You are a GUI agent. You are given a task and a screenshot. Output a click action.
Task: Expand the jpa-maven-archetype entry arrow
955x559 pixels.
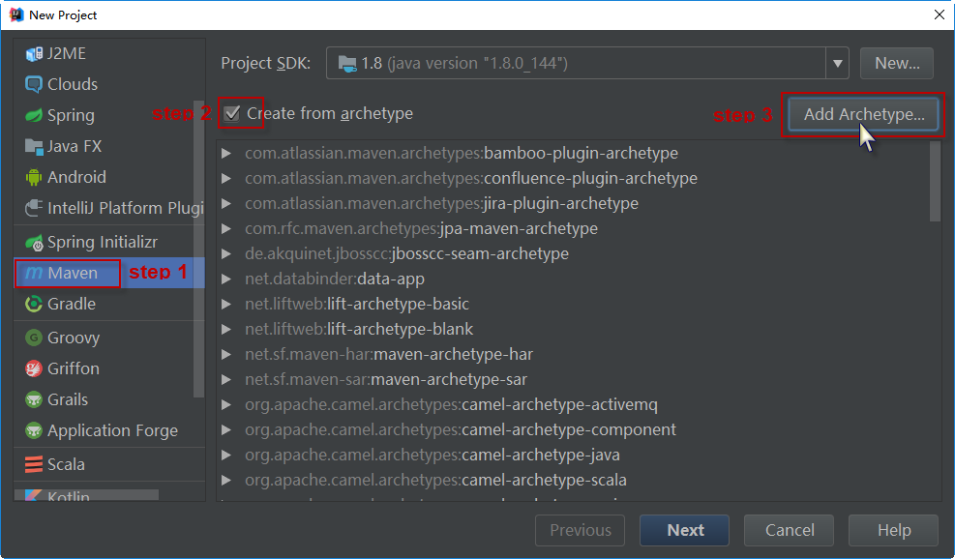coord(226,228)
